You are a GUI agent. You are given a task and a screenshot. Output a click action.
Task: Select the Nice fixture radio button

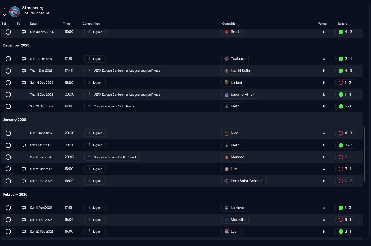[8, 133]
